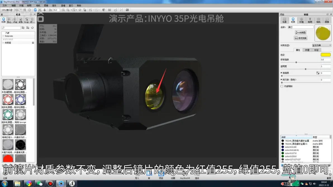Open the CPU usage 75% dropdown

(x=18, y=10)
